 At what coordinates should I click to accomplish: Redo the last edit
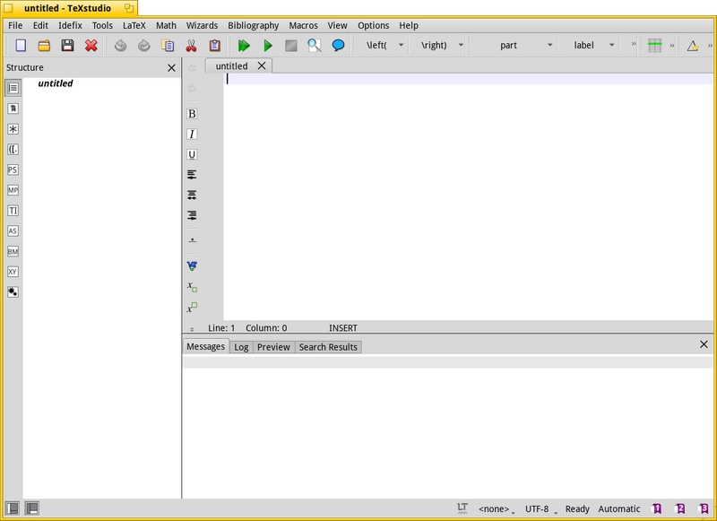click(x=144, y=45)
